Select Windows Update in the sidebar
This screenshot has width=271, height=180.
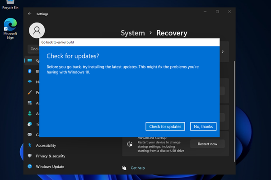(50, 166)
